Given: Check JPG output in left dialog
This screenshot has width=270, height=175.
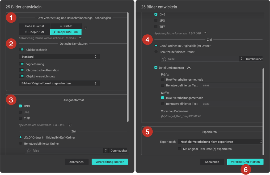Looking at the screenshot, I should point(20,112).
